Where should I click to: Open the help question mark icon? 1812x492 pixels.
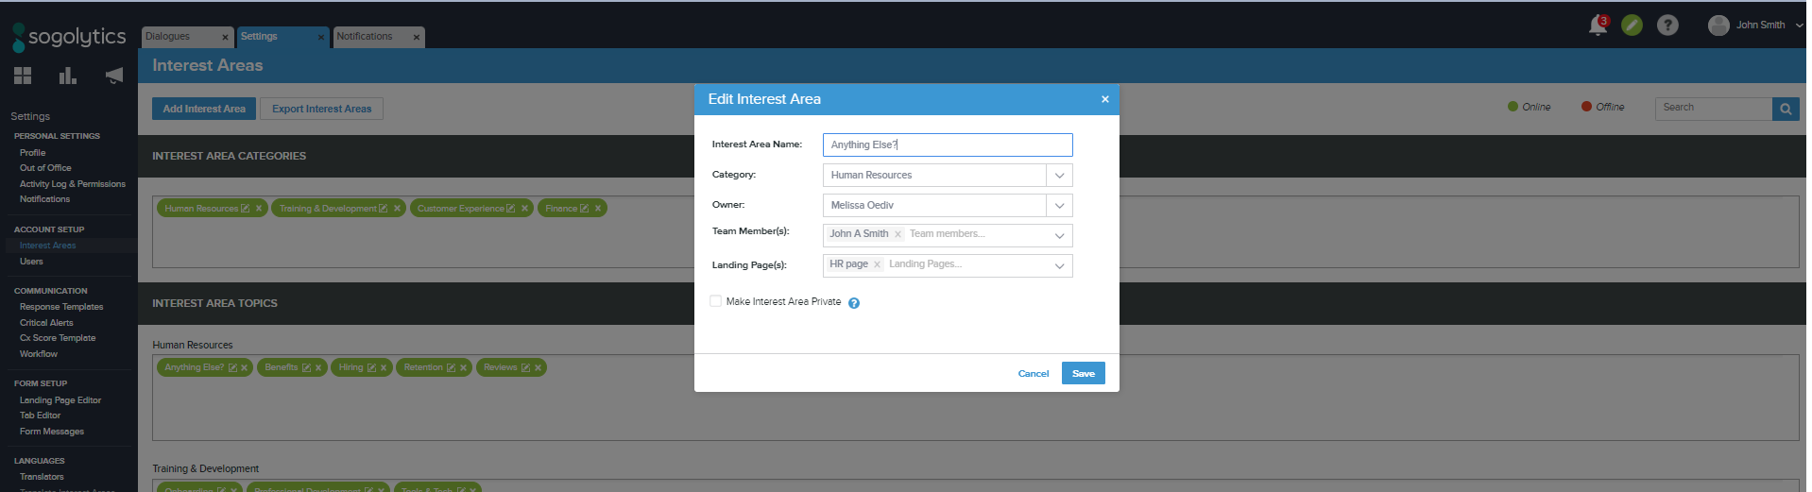pos(1667,25)
